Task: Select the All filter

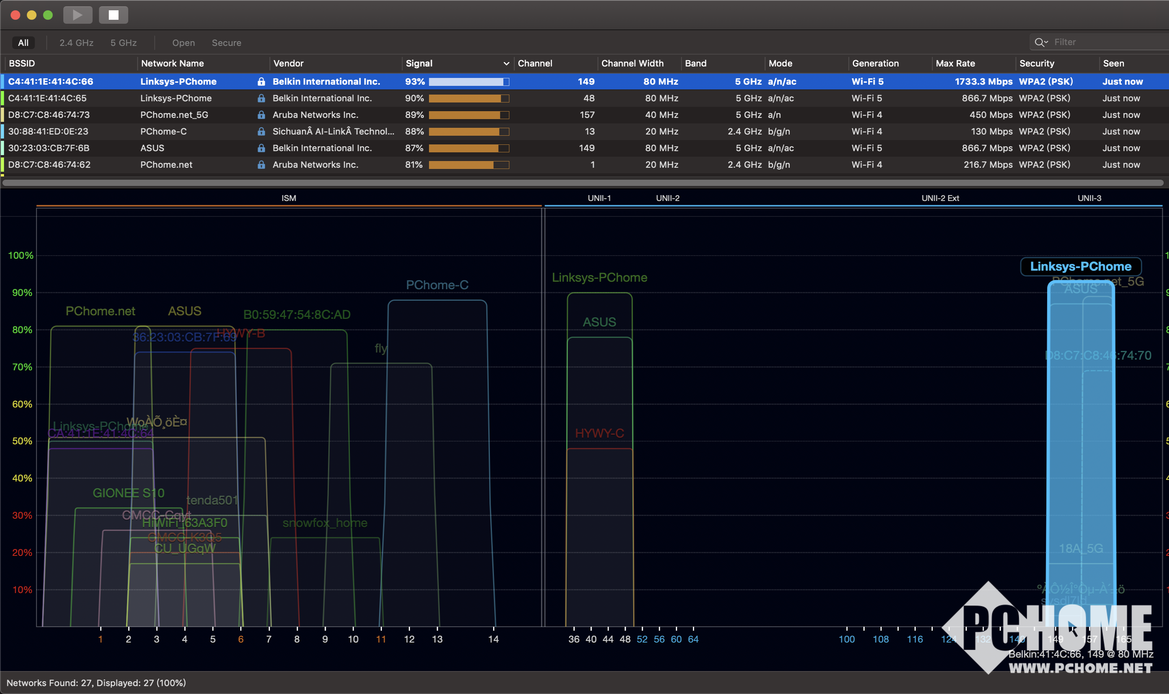Action: (x=23, y=43)
